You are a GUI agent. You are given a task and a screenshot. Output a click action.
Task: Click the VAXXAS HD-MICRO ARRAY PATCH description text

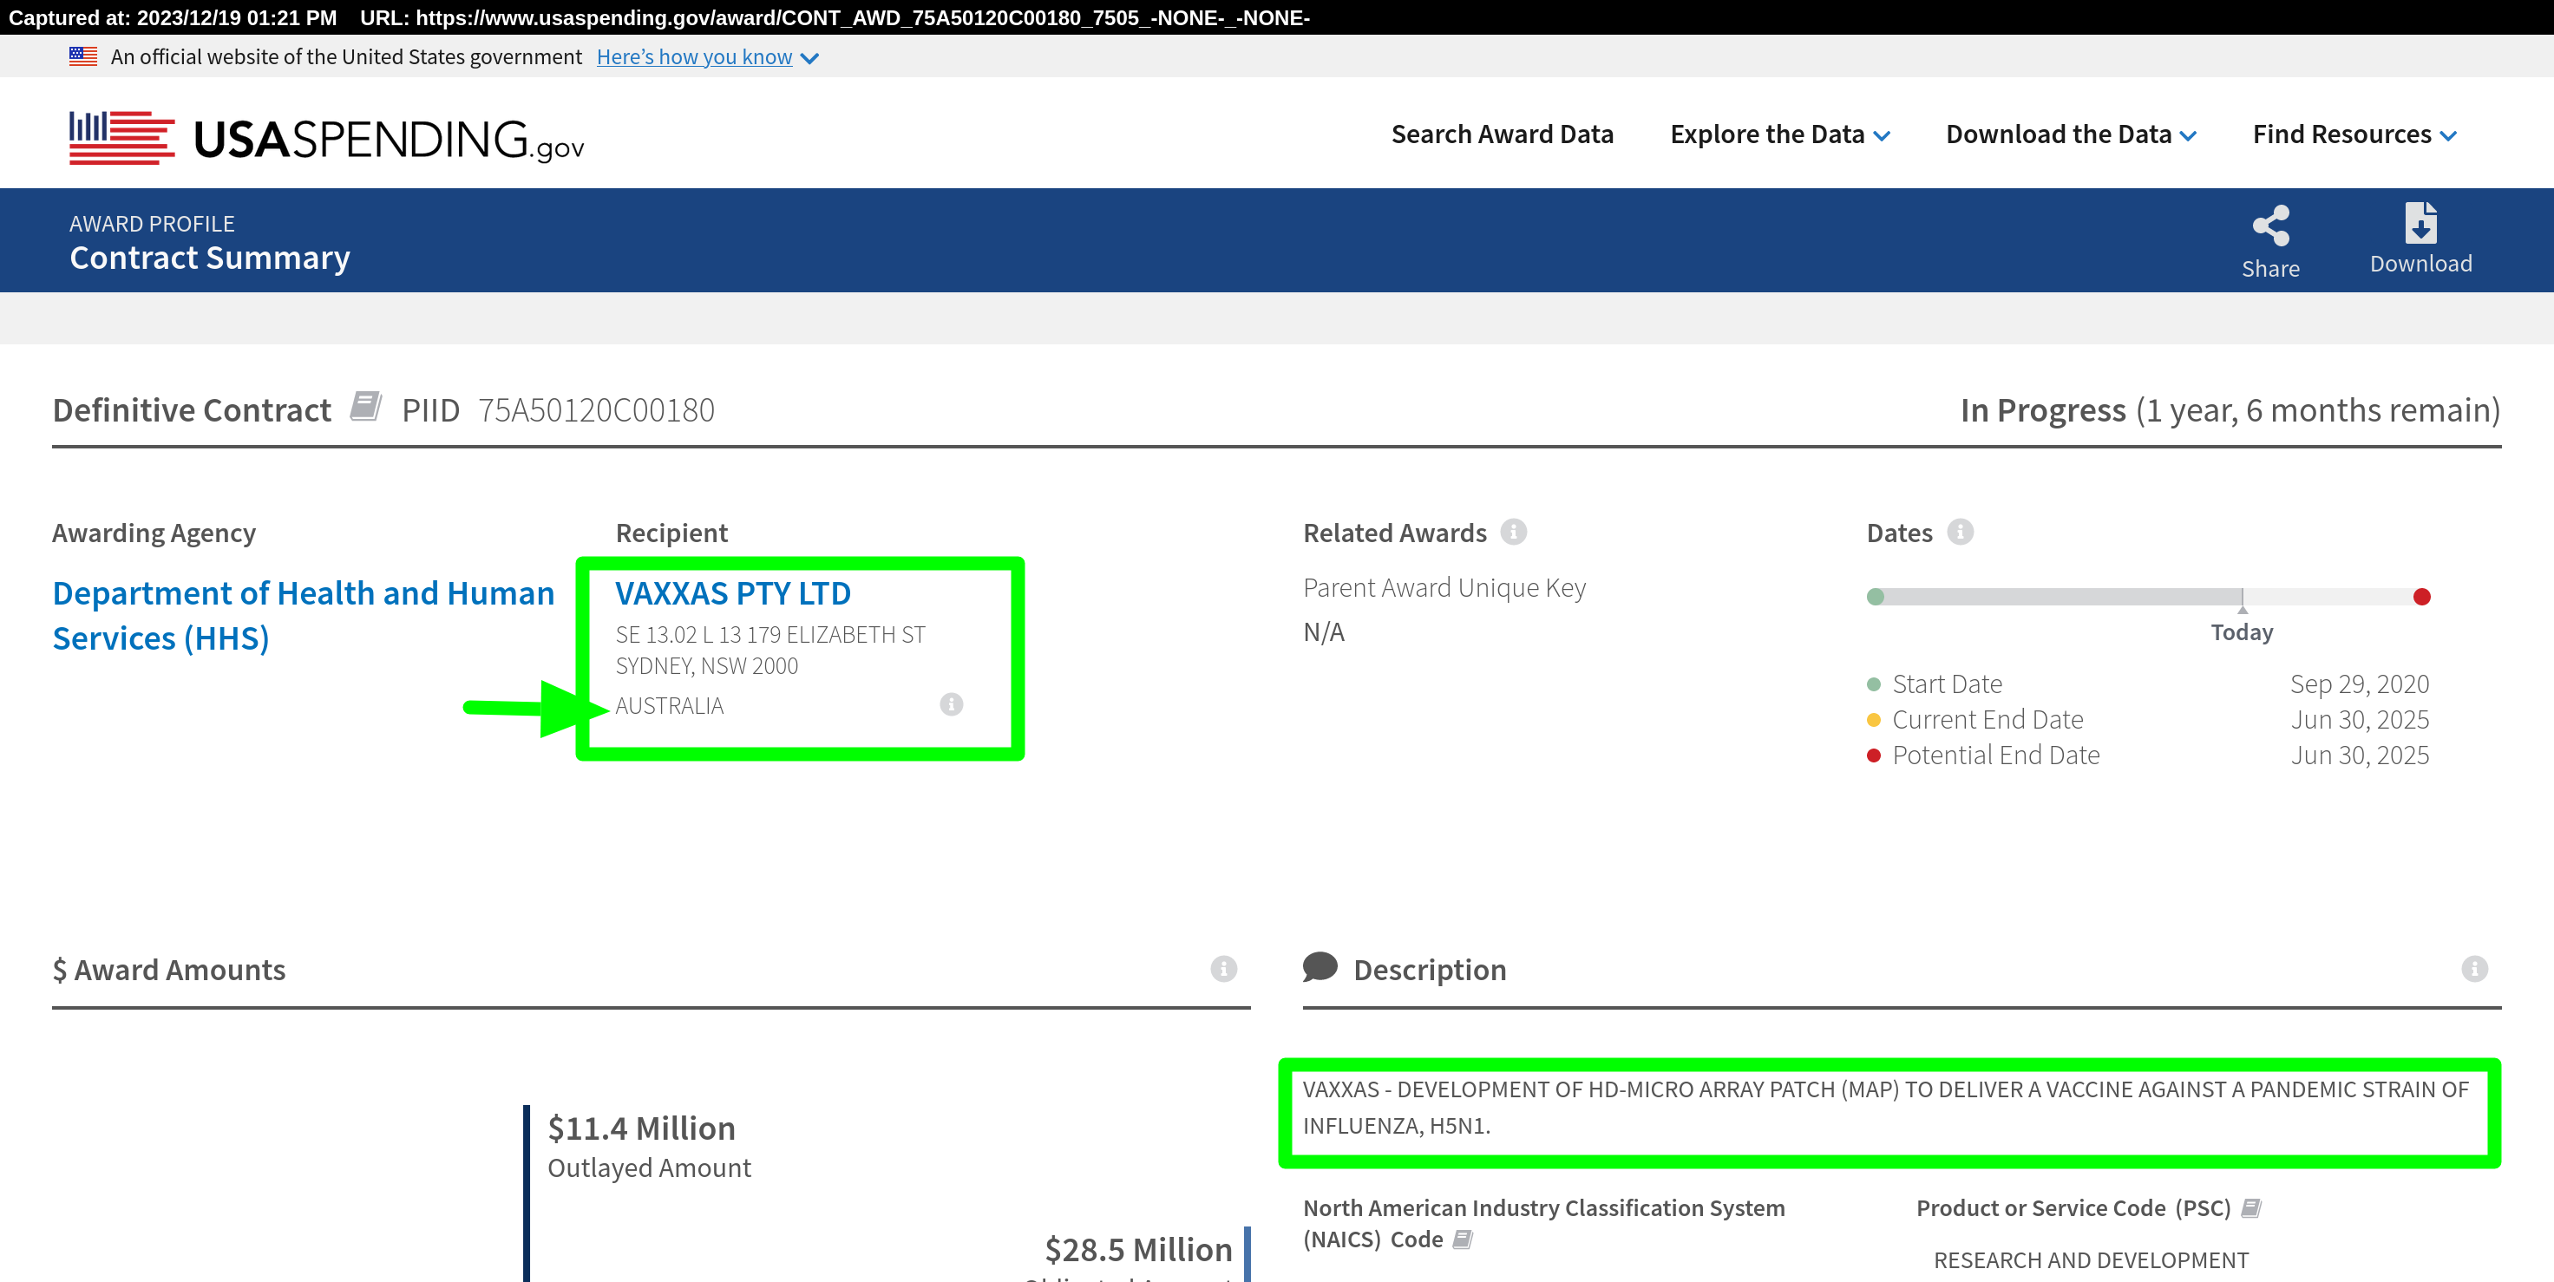coord(1886,1108)
